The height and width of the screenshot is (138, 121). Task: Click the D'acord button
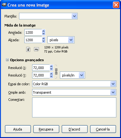(x=75, y=129)
